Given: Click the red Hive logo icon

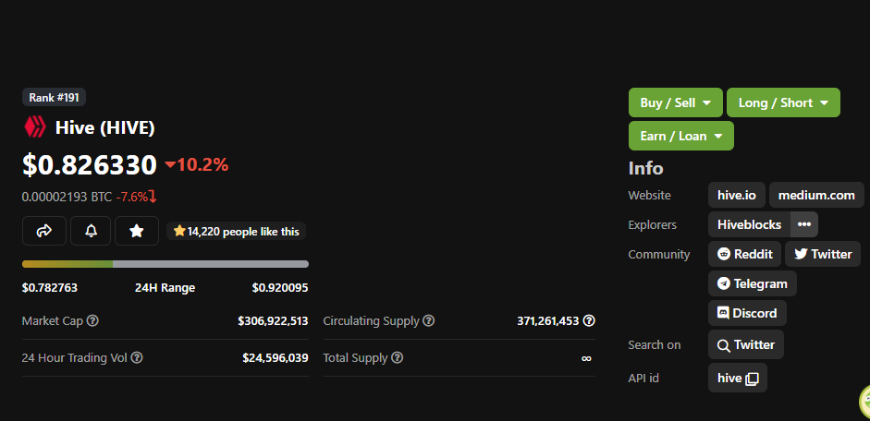Looking at the screenshot, I should (x=35, y=127).
